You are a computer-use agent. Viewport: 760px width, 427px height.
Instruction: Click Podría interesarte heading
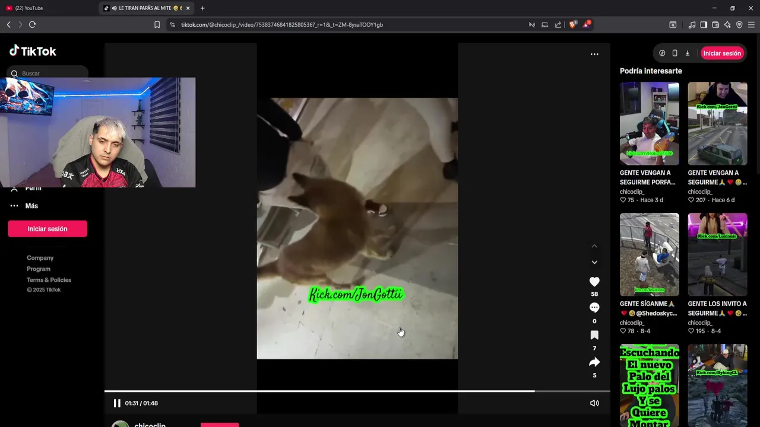[651, 71]
